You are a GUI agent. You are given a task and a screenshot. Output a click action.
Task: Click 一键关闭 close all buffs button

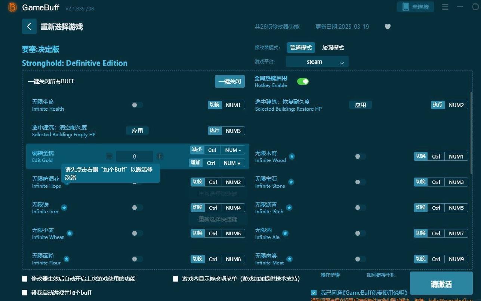(x=230, y=81)
